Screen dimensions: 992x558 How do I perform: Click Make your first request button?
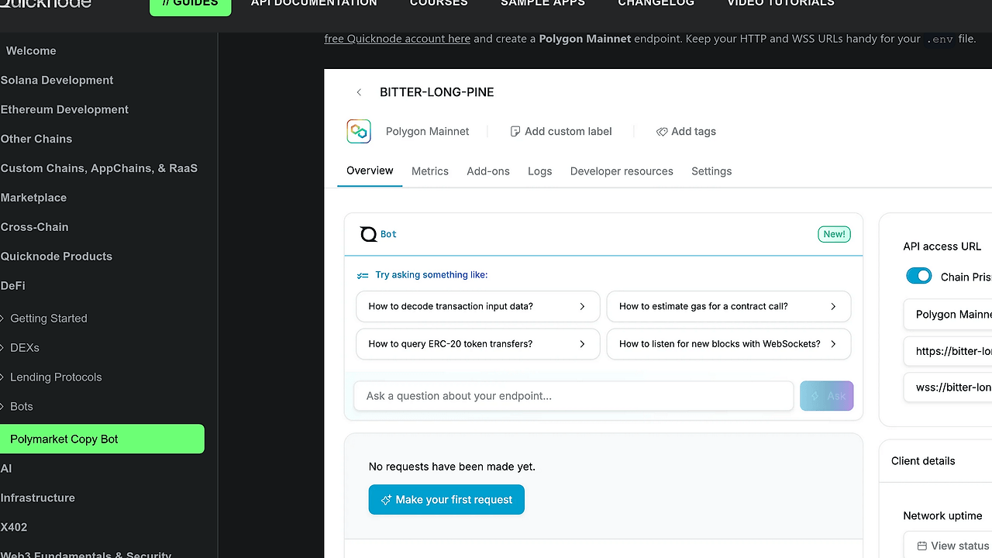tap(446, 500)
